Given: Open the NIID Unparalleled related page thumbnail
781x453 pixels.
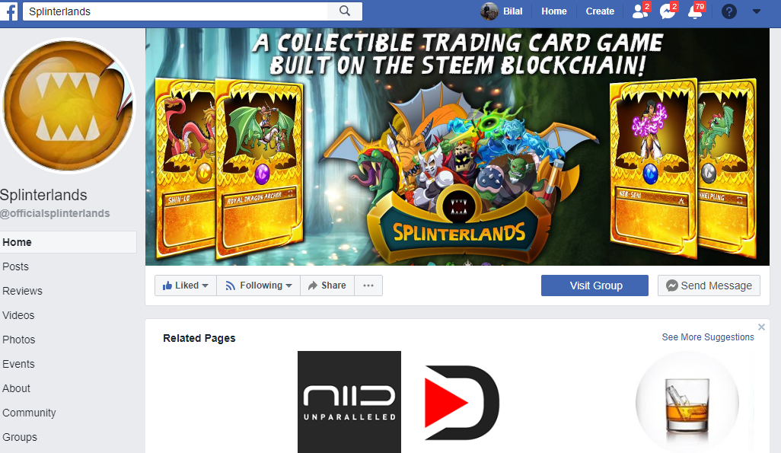Looking at the screenshot, I should 349,402.
